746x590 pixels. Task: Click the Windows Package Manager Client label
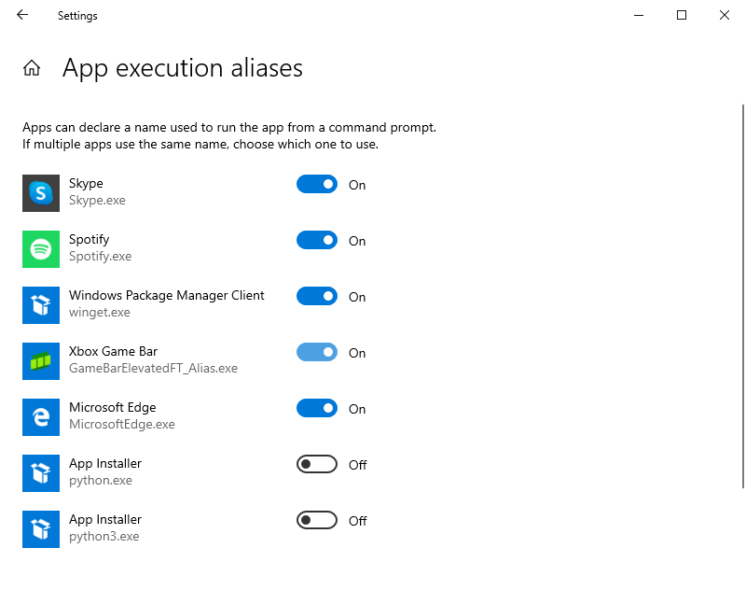click(x=167, y=296)
